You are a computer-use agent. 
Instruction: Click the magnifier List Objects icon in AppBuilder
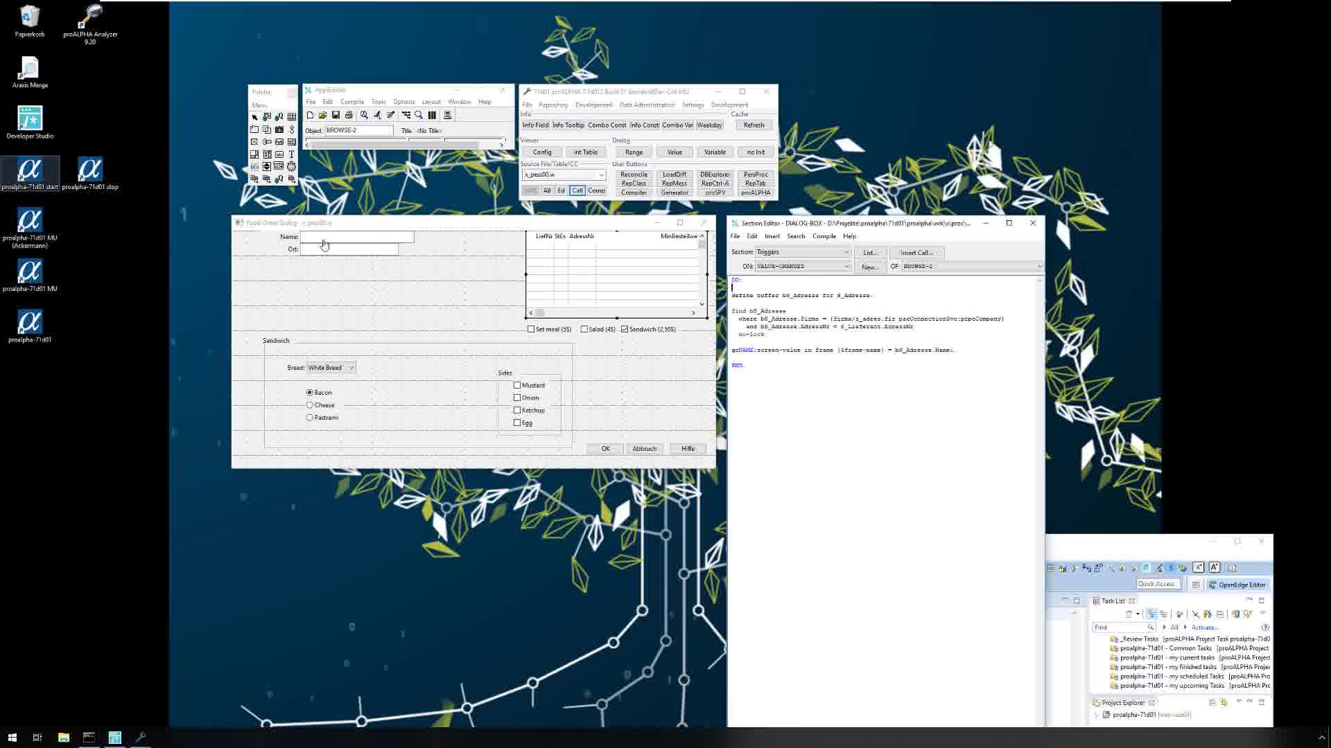coord(419,115)
